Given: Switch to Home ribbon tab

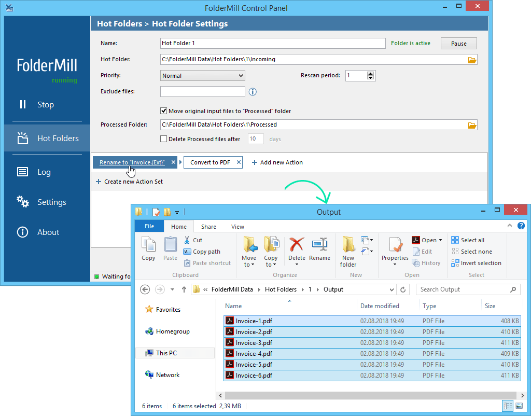Looking at the screenshot, I should coord(179,227).
